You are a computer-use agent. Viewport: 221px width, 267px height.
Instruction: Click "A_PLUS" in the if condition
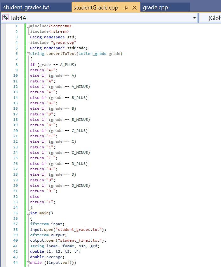click(x=67, y=65)
